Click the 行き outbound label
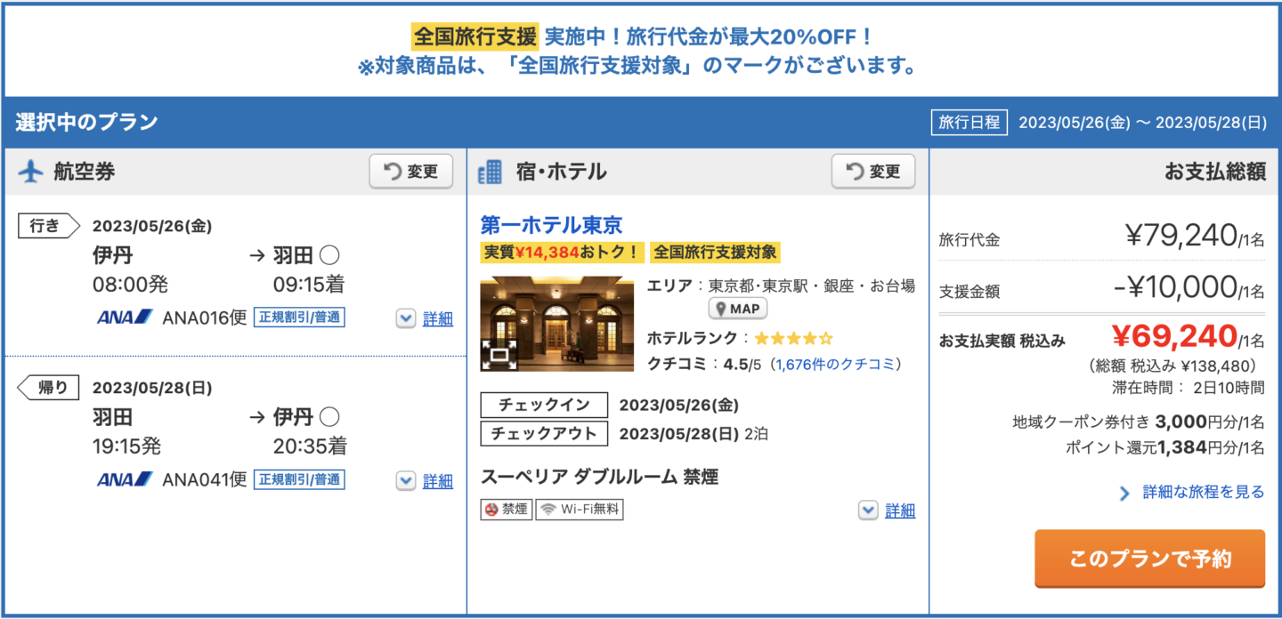1282x619 pixels. pos(49,226)
